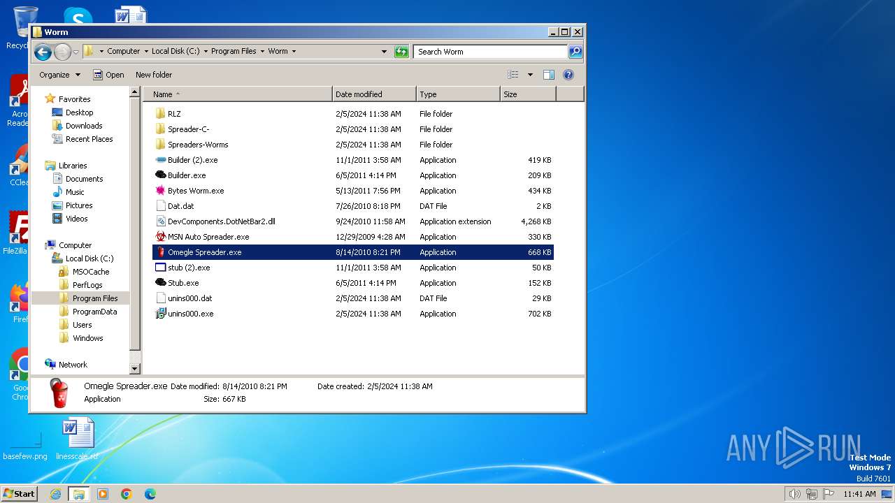Open Videos library

pyautogui.click(x=77, y=219)
